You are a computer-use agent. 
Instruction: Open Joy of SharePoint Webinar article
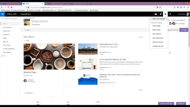coord(113,59)
